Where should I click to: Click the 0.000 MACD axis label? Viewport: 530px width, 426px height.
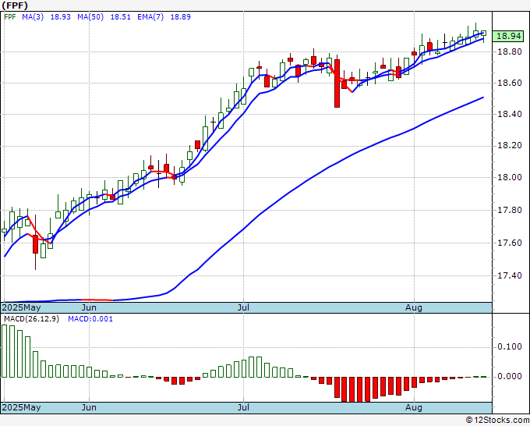tap(510, 376)
